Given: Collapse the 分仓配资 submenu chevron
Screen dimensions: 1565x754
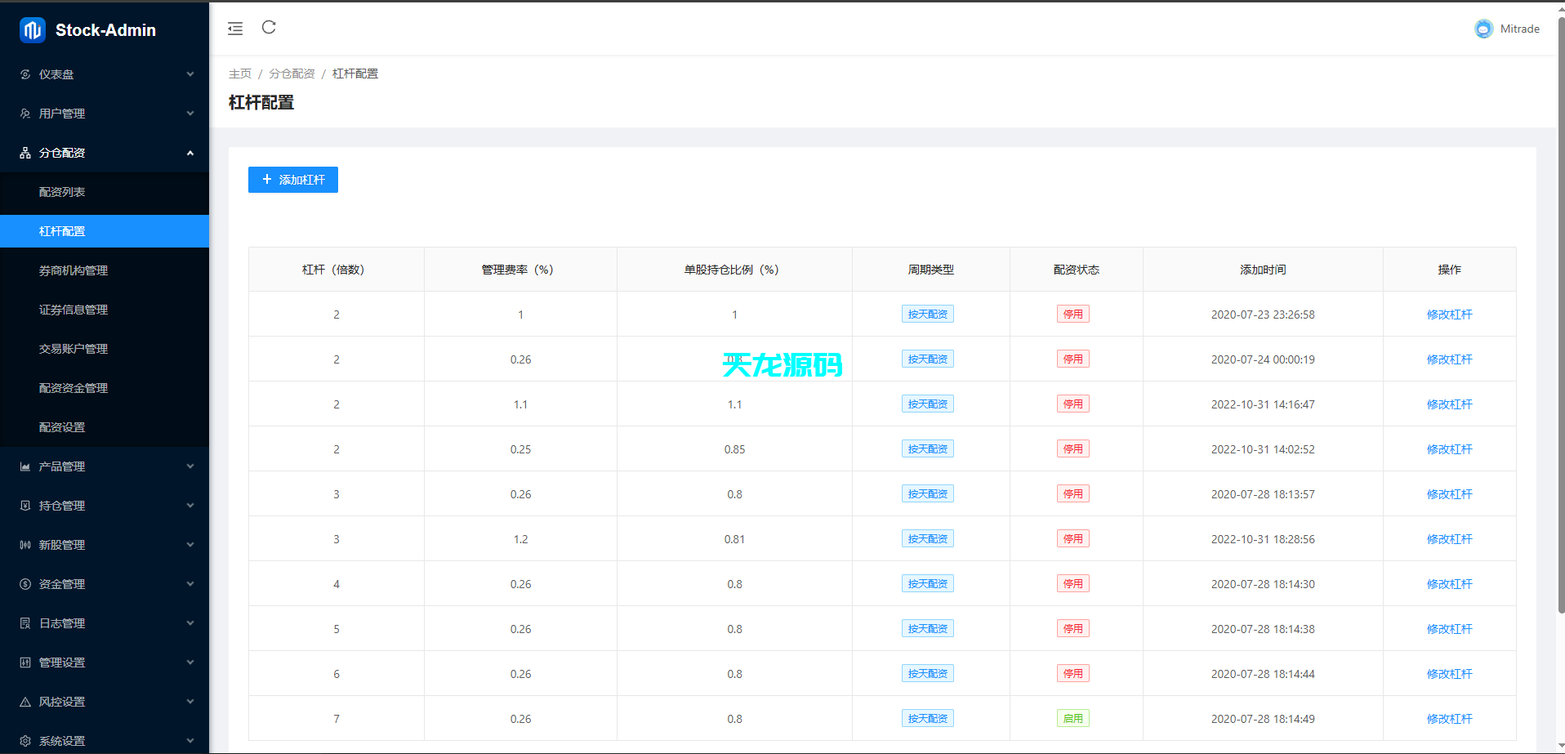Looking at the screenshot, I should click(x=190, y=153).
